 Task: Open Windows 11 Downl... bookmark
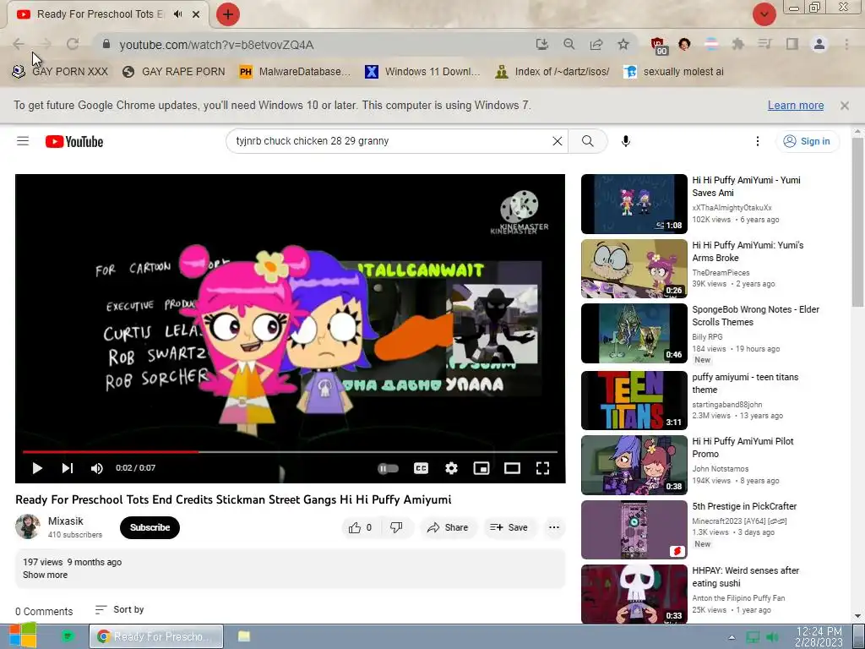(x=422, y=72)
